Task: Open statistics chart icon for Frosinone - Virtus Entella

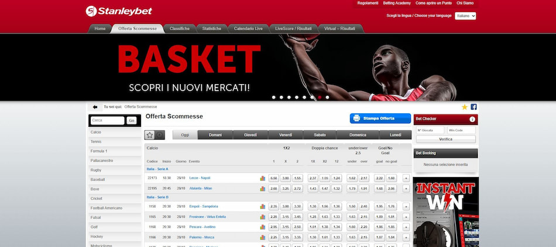Action: [x=262, y=217]
